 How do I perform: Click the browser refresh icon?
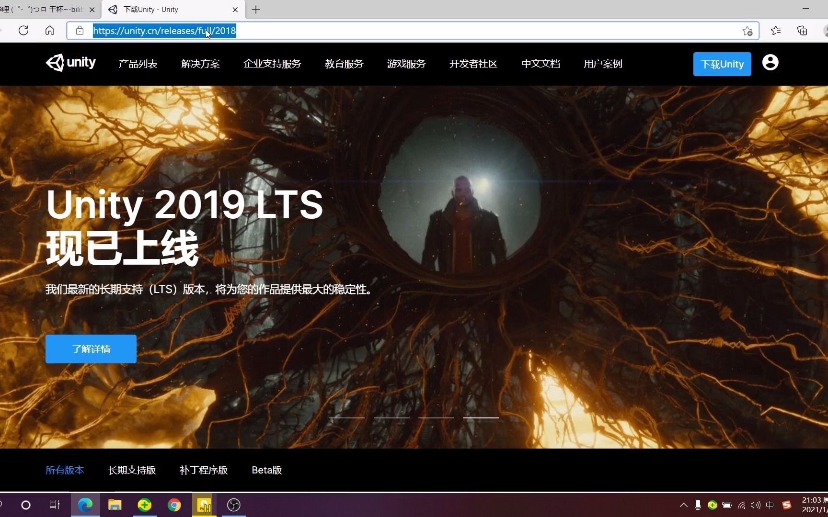[x=23, y=31]
